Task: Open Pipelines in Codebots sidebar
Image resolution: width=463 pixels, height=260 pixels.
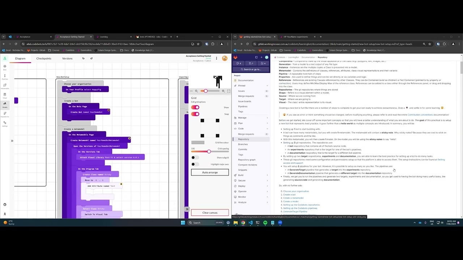Action: 5,77
